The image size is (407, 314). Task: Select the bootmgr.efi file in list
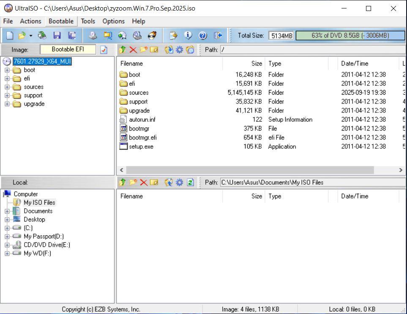click(x=143, y=137)
